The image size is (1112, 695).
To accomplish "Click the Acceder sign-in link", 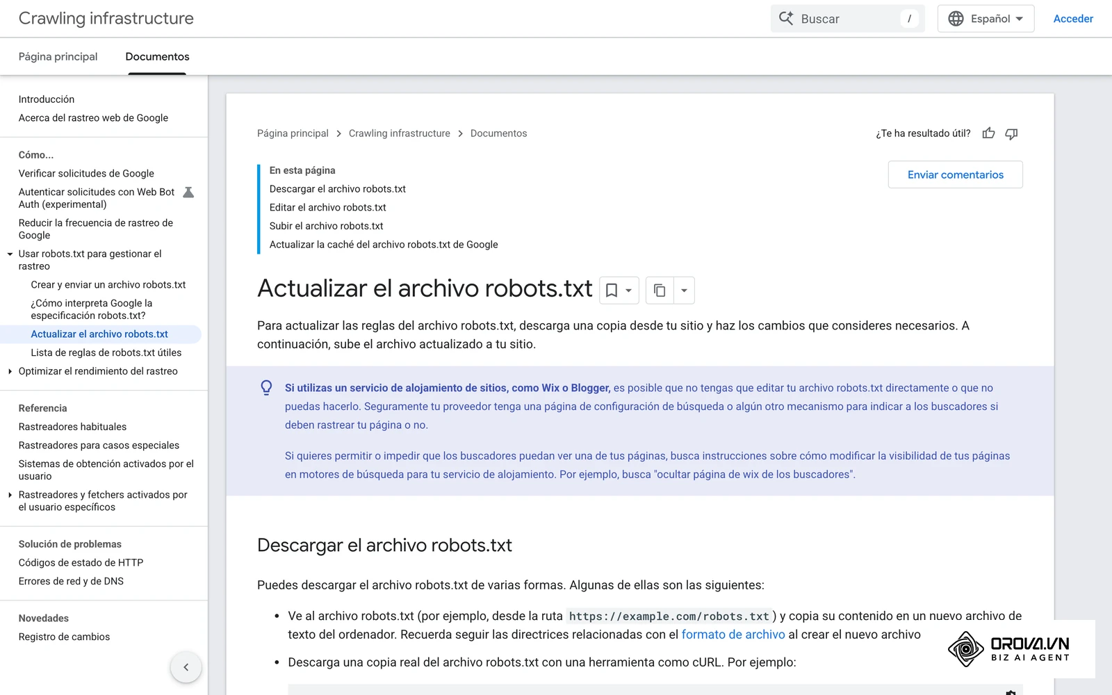I will click(1073, 19).
